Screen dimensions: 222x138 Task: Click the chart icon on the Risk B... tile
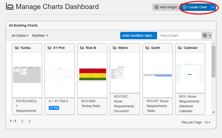[x=82, y=48]
